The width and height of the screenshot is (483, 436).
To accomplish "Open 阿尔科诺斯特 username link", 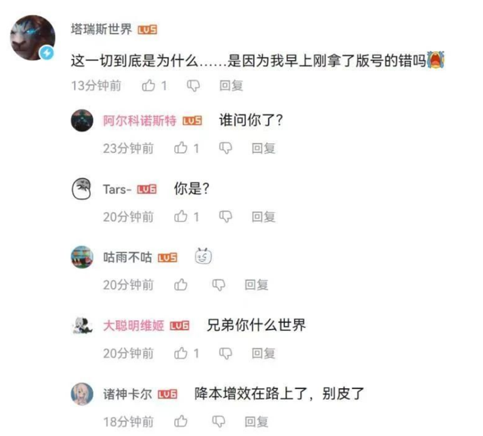I will point(140,121).
